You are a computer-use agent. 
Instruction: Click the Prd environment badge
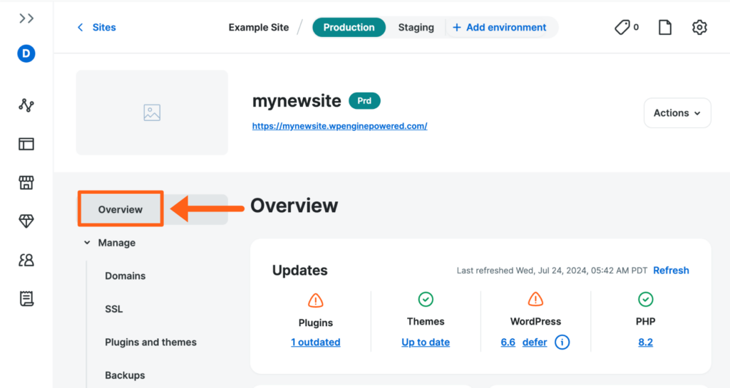[x=364, y=101]
